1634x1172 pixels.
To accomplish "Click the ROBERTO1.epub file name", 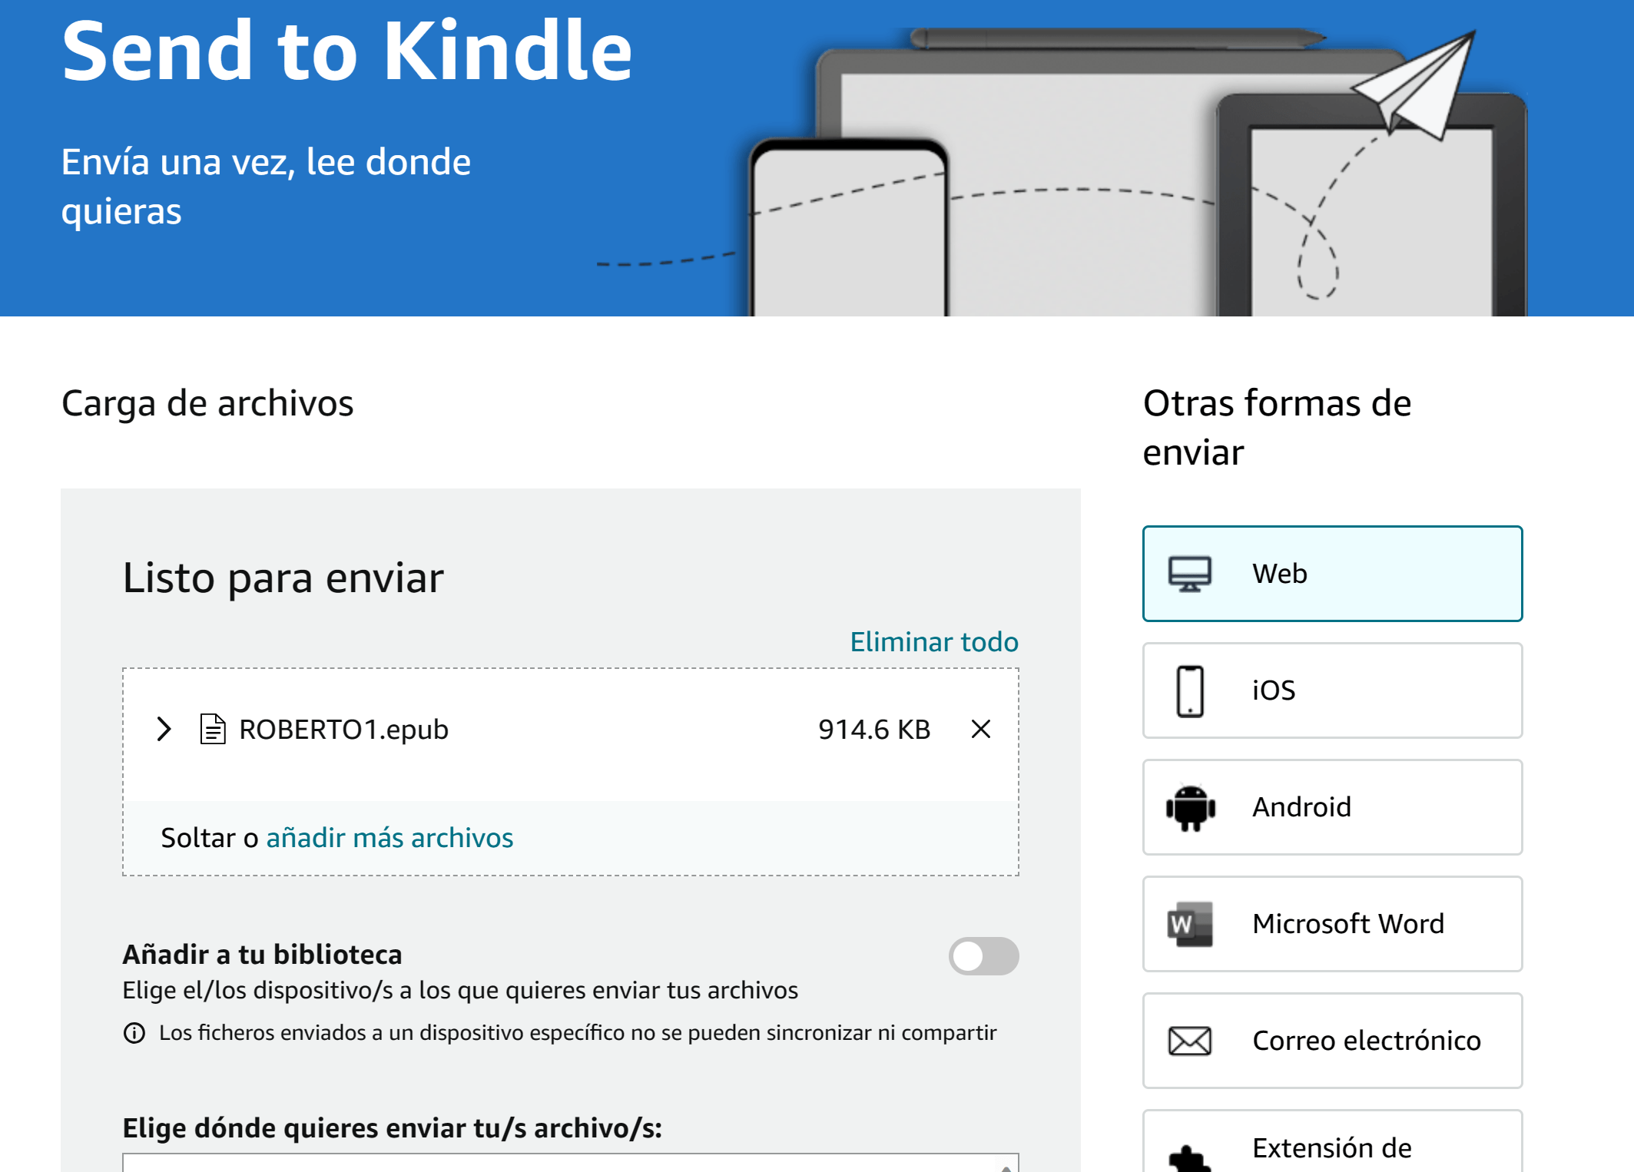I will pyautogui.click(x=343, y=730).
